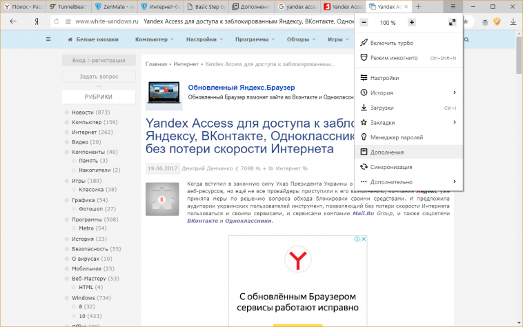Click the address bar URL field
Screen dimensions: 523x327
click(x=213, y=21)
